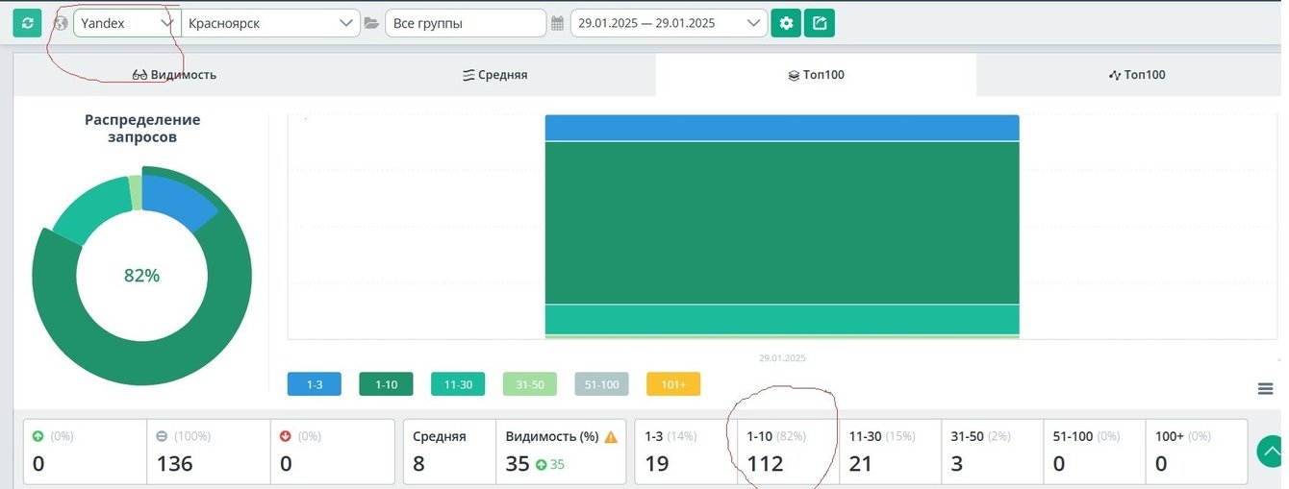Toggle the 101+ legend series
This screenshot has height=489, width=1289.
pyautogui.click(x=673, y=384)
